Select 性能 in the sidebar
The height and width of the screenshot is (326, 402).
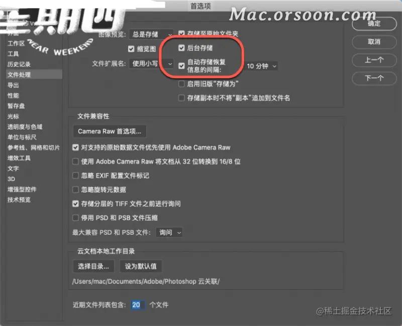tap(13, 95)
